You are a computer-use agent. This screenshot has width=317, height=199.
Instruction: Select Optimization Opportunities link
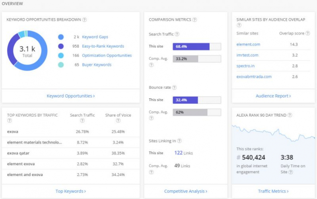(x=107, y=55)
